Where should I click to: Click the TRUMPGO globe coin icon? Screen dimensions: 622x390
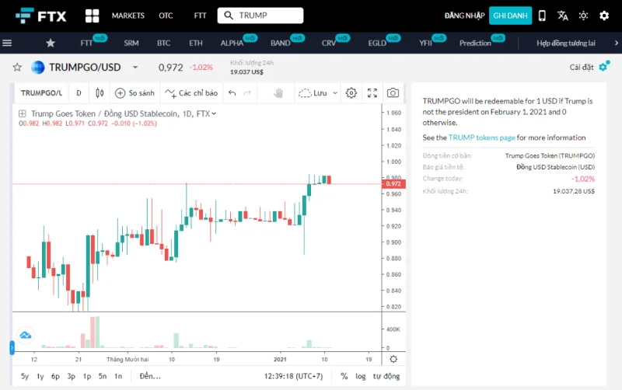38,67
